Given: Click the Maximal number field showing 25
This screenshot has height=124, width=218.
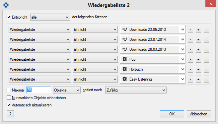Looking at the screenshot, I should 38,90.
